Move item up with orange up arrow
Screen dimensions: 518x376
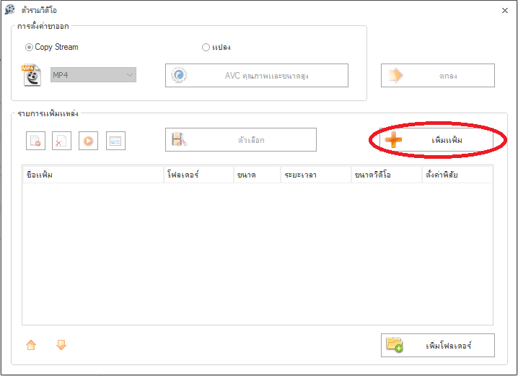[x=31, y=345]
